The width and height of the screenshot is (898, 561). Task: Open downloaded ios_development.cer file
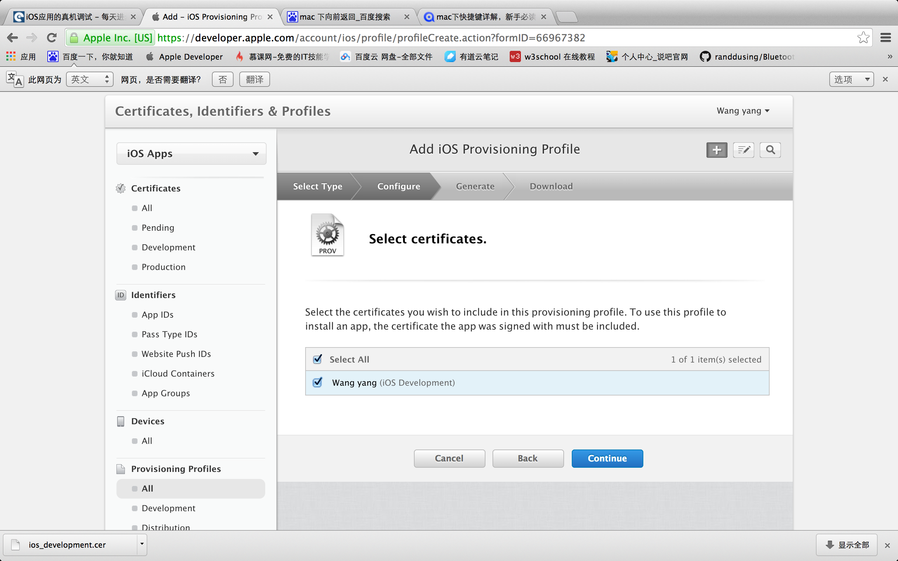point(70,544)
